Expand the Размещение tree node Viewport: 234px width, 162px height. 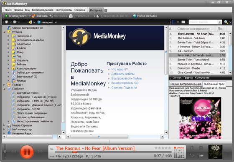8,36
